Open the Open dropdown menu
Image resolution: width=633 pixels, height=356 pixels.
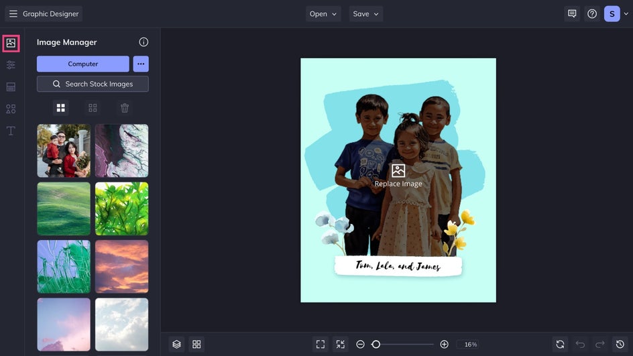click(x=323, y=13)
